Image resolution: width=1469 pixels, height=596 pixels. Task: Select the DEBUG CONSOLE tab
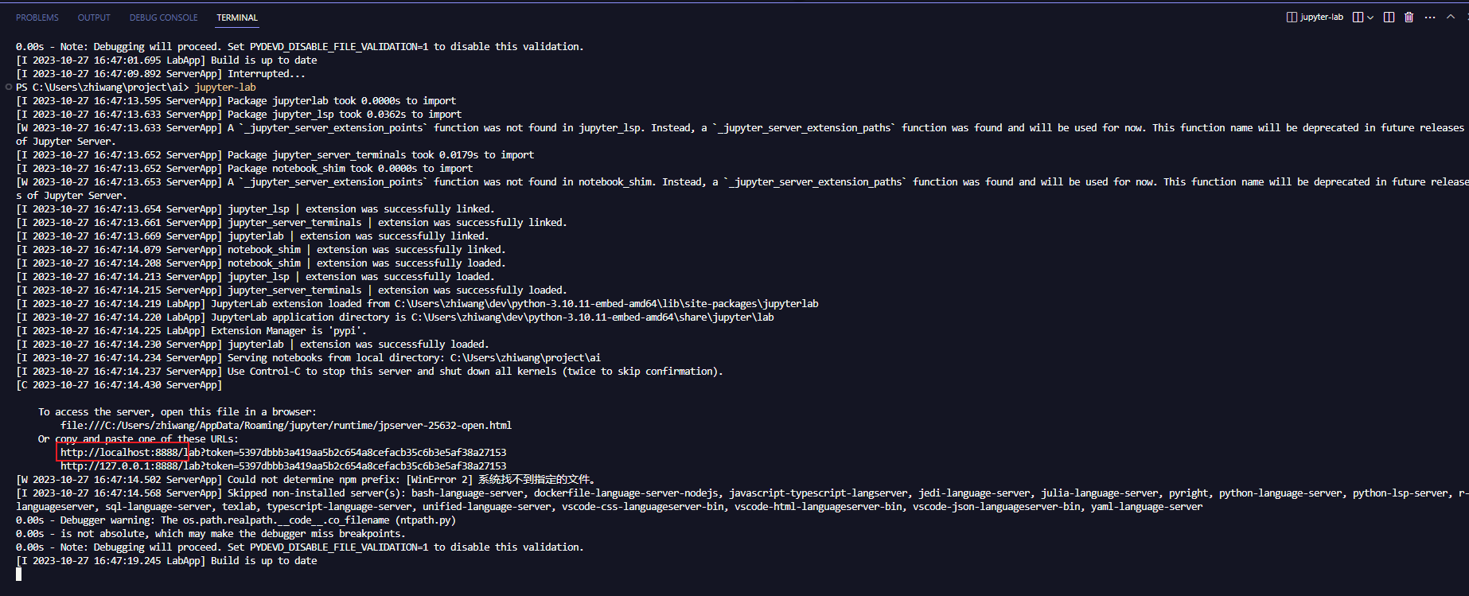(x=164, y=18)
